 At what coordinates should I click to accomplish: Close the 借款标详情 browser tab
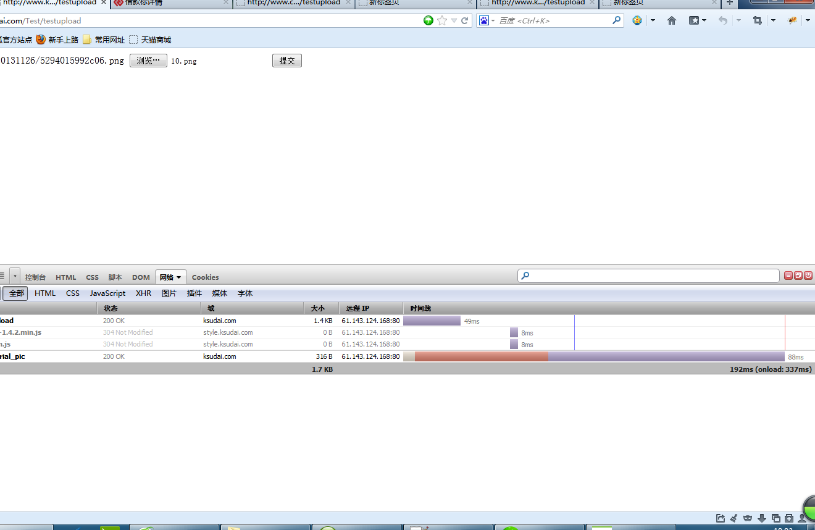226,2
